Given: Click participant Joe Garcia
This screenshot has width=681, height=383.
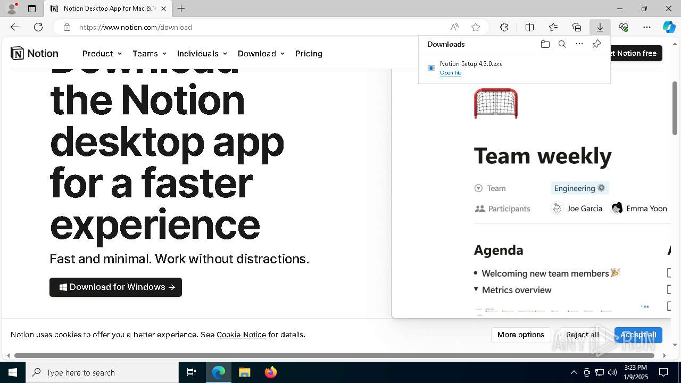Looking at the screenshot, I should click(577, 209).
